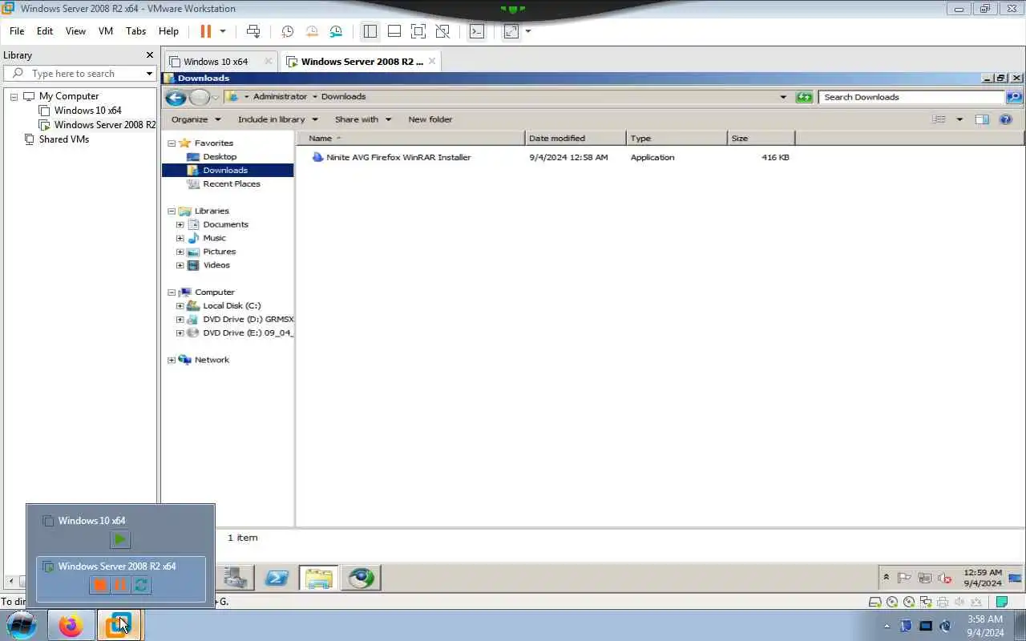Click the stretch guest display icon
1026x641 pixels.
tap(511, 31)
